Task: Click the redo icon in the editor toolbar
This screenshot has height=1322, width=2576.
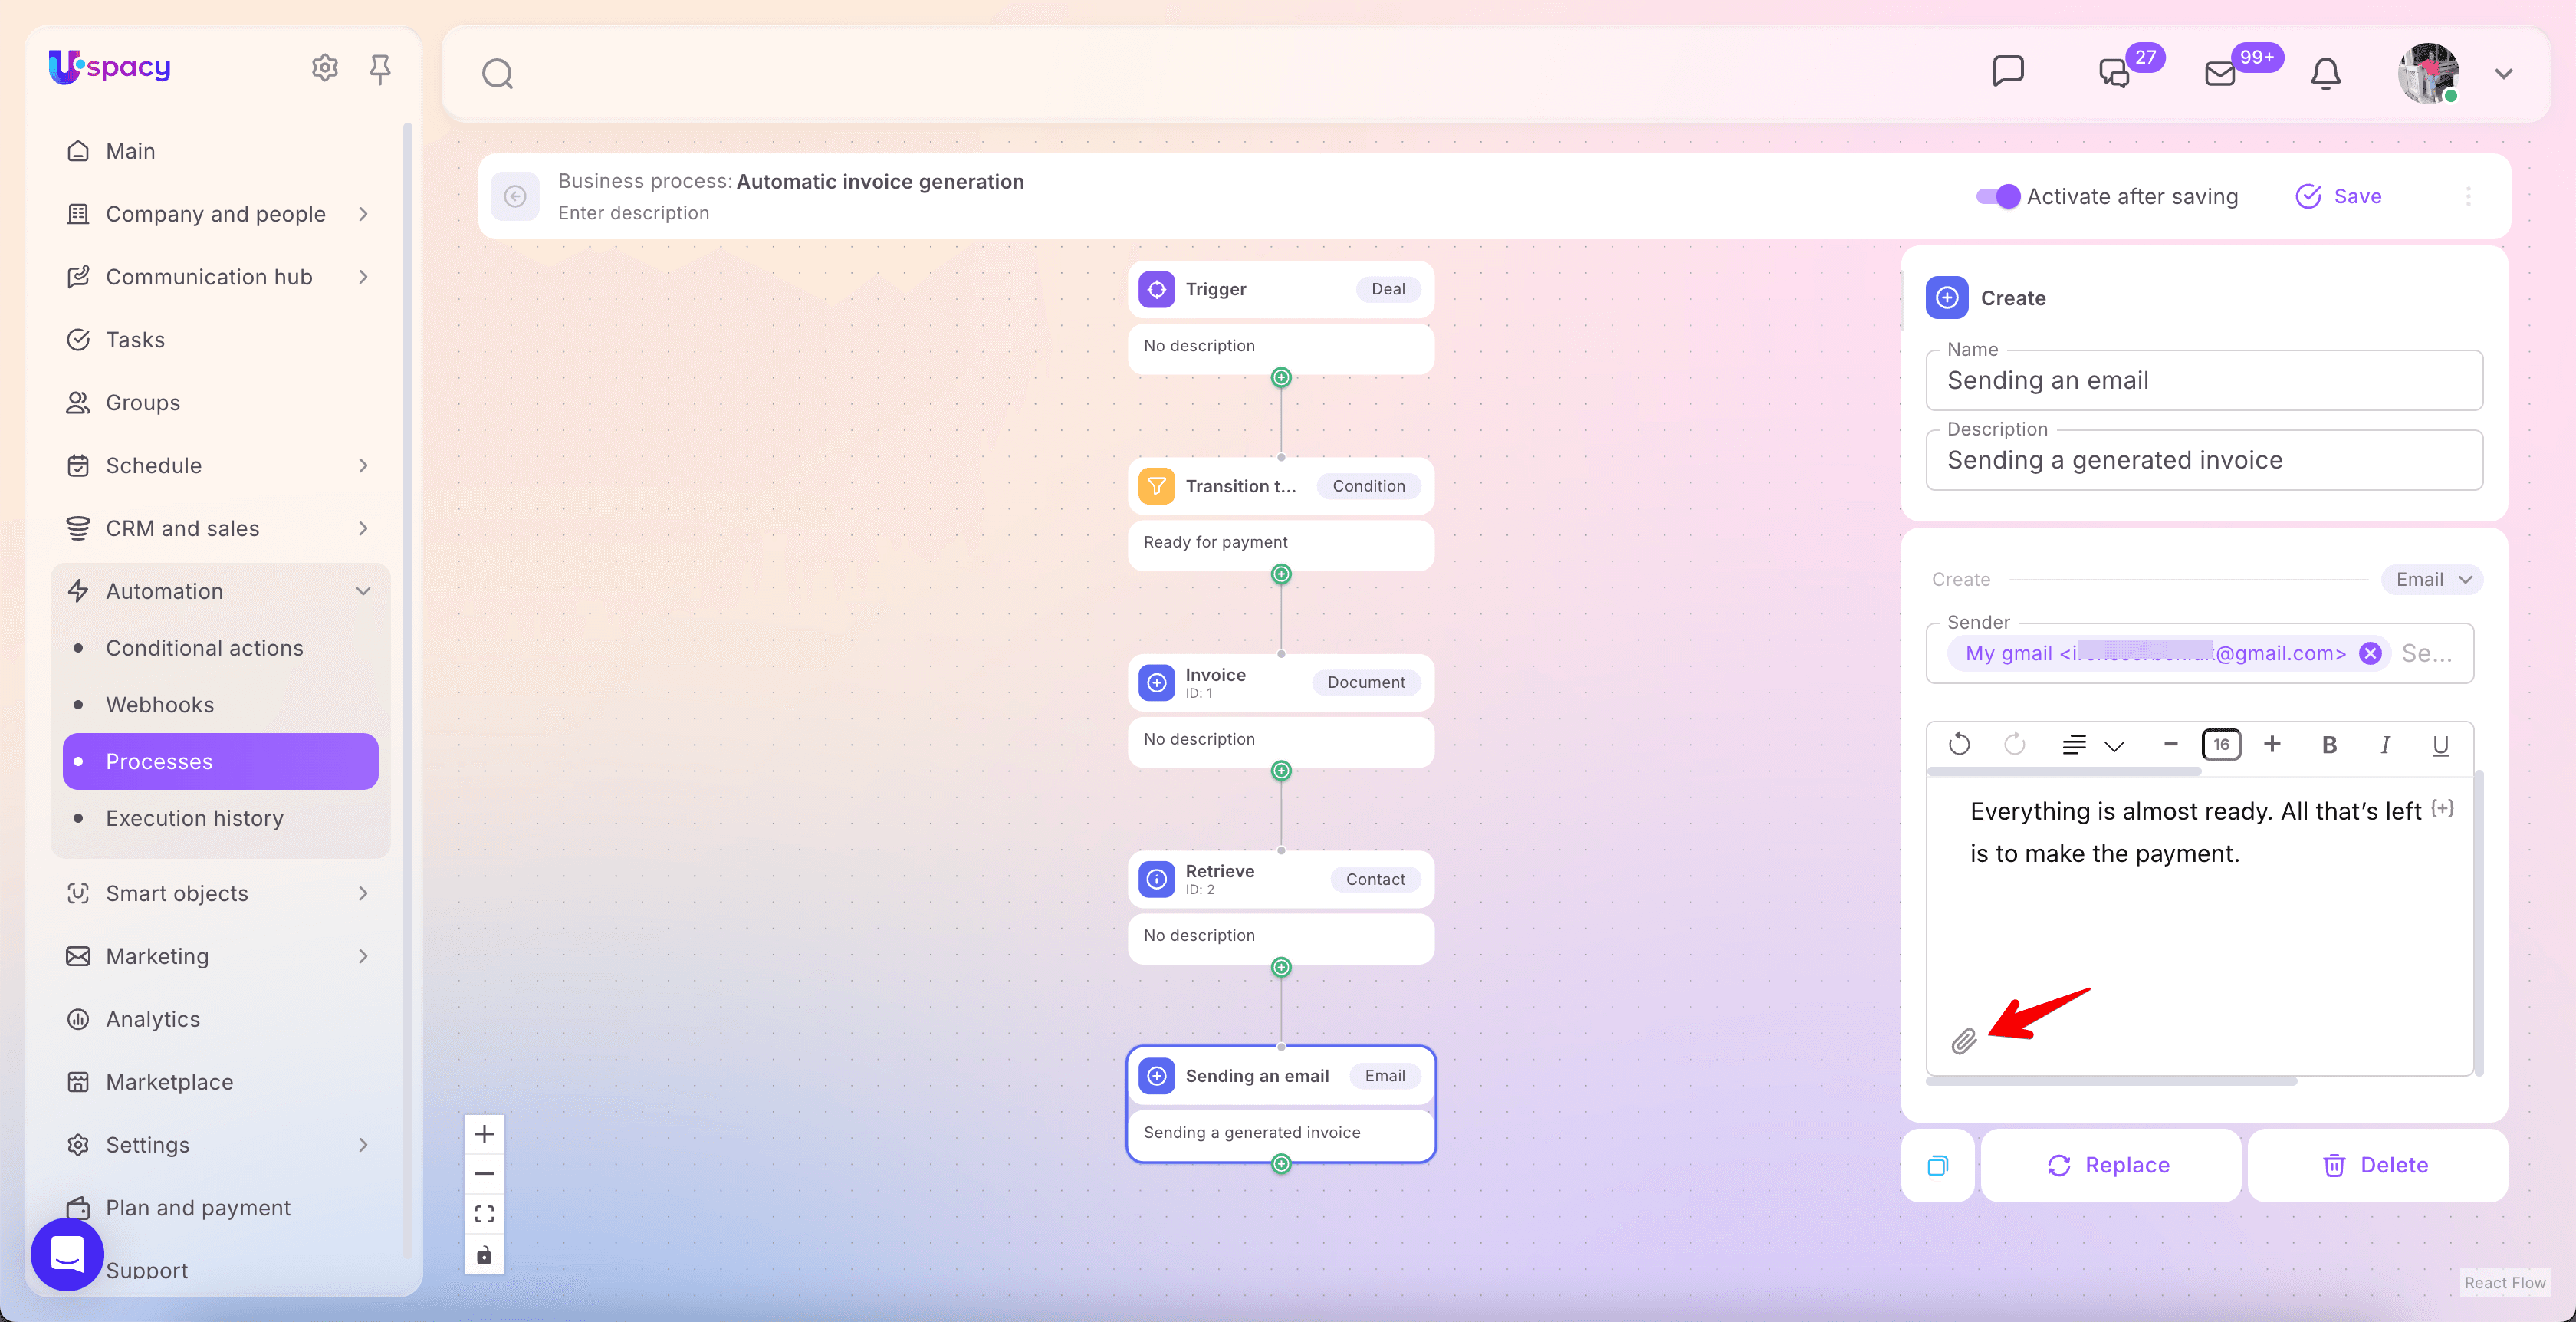Action: point(2015,745)
